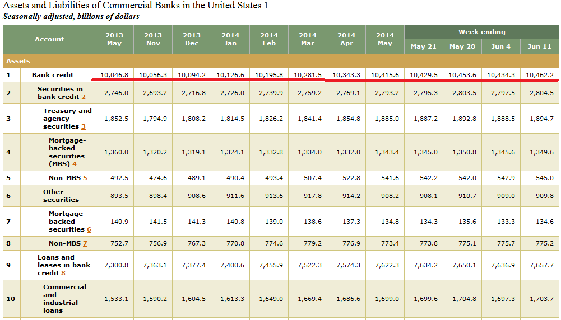
Task: Click footnote 6 in row 7 Mortgage-backed securities
Action: coord(89,229)
